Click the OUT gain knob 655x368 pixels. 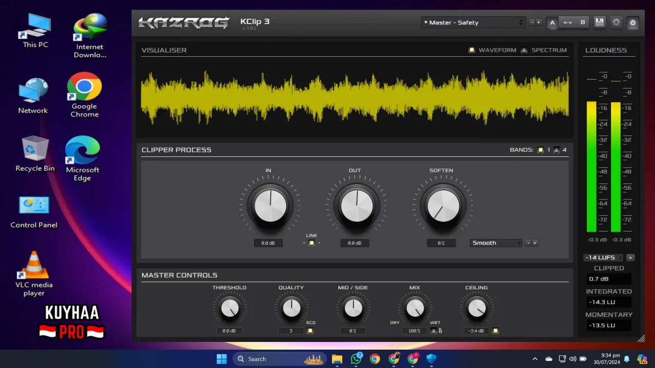(x=357, y=206)
